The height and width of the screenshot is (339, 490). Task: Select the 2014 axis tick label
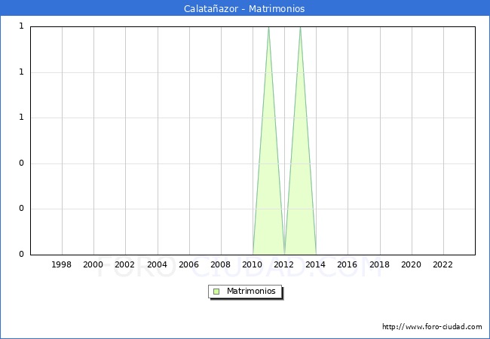tap(316, 265)
